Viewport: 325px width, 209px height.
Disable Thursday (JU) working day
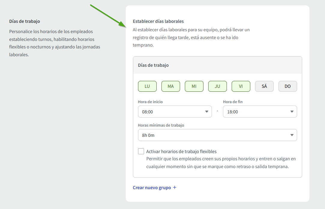tap(218, 86)
